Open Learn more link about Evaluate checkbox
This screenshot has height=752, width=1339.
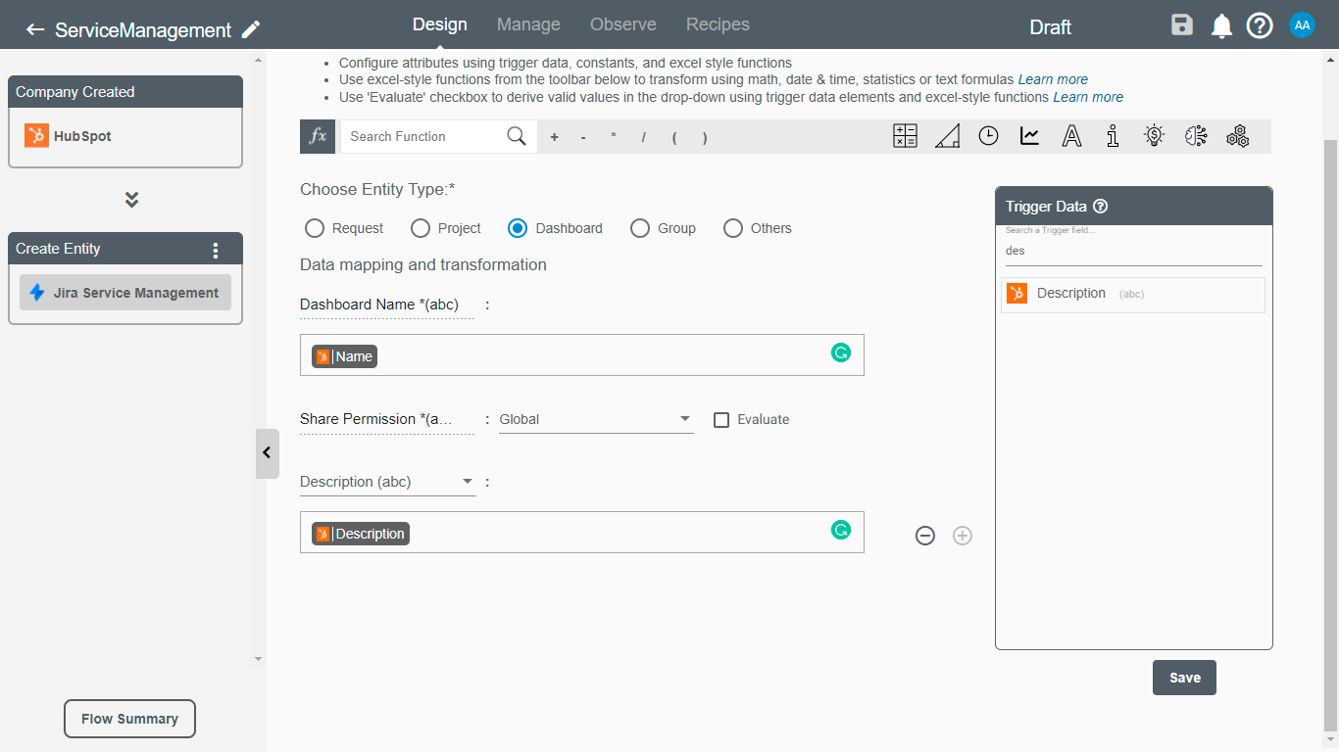pos(1088,97)
